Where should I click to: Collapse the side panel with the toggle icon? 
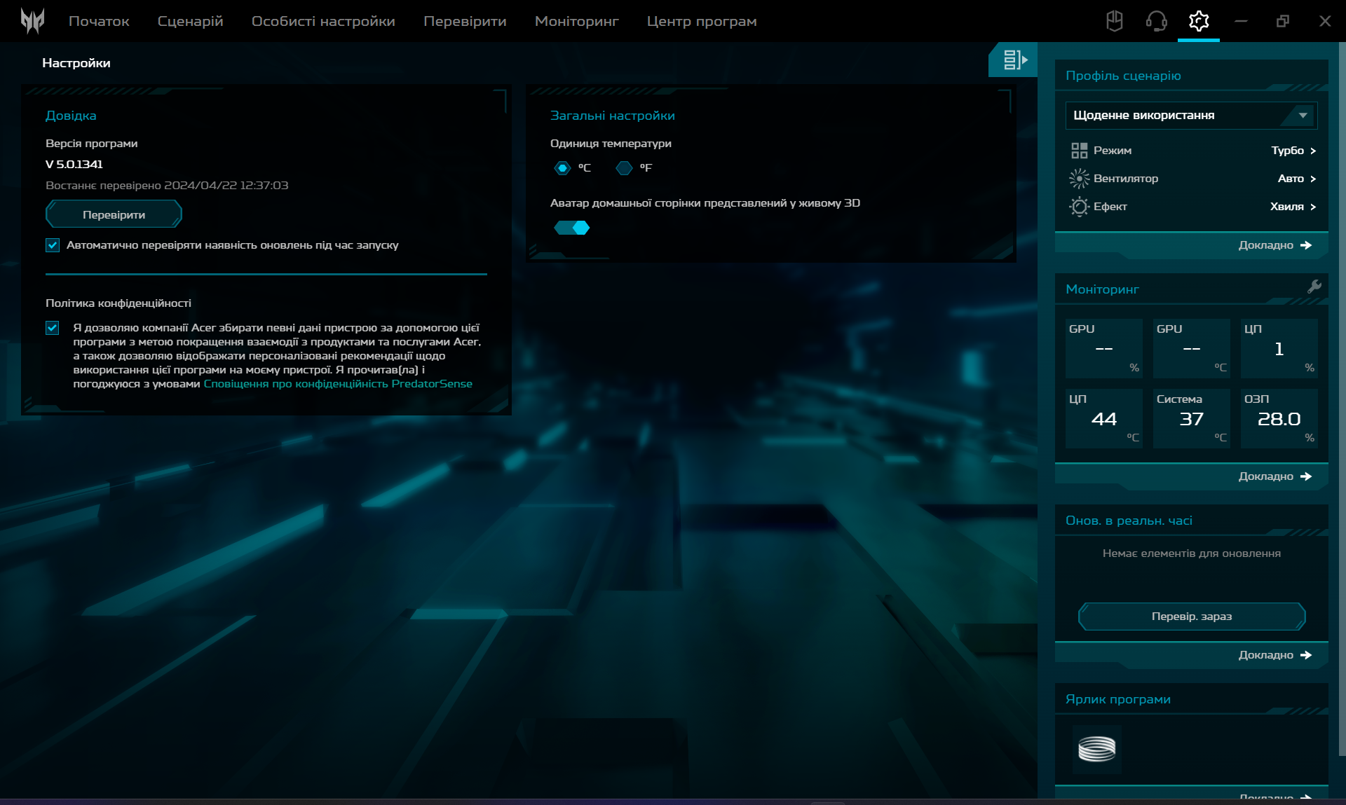pyautogui.click(x=1014, y=60)
